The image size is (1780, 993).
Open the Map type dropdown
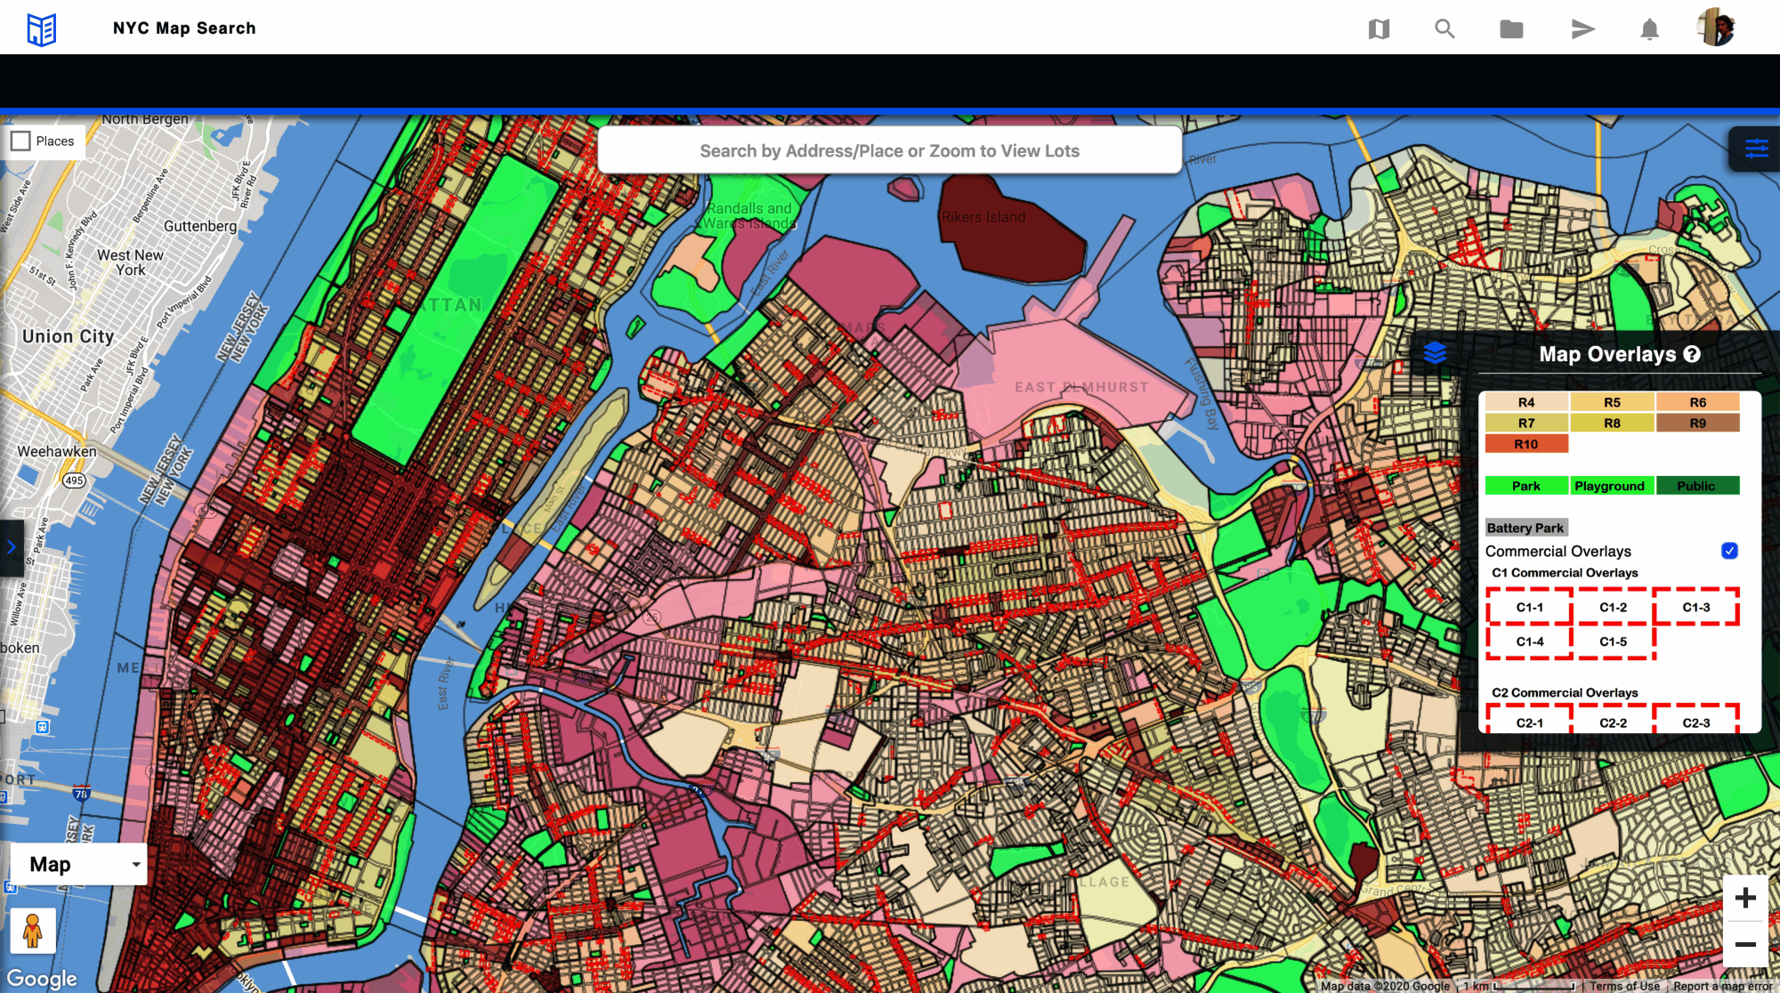[x=78, y=864]
